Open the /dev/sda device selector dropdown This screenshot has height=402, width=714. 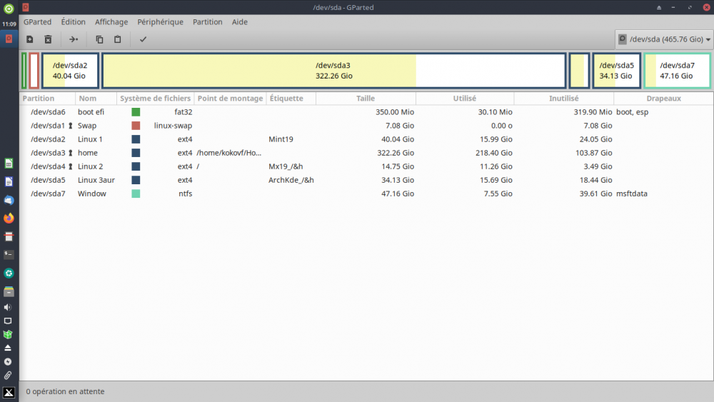664,39
